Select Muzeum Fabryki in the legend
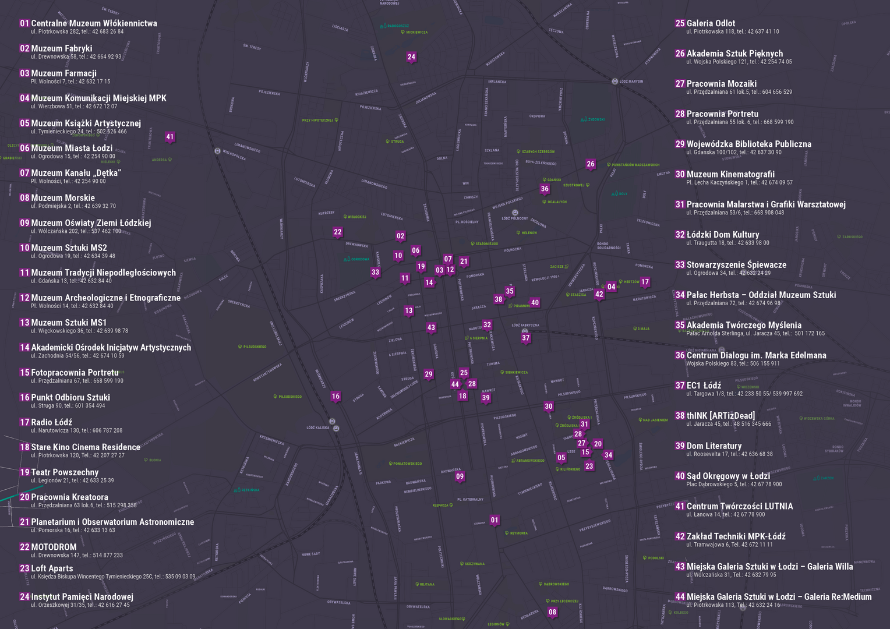This screenshot has width=890, height=629. tap(61, 49)
